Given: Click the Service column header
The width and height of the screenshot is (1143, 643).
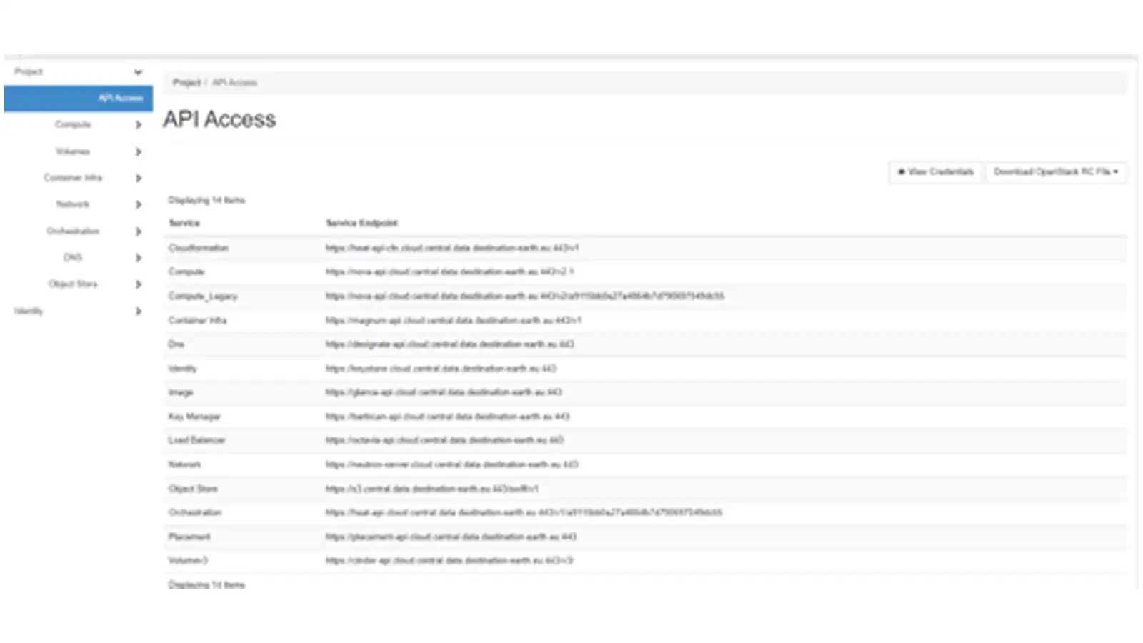Looking at the screenshot, I should (184, 223).
